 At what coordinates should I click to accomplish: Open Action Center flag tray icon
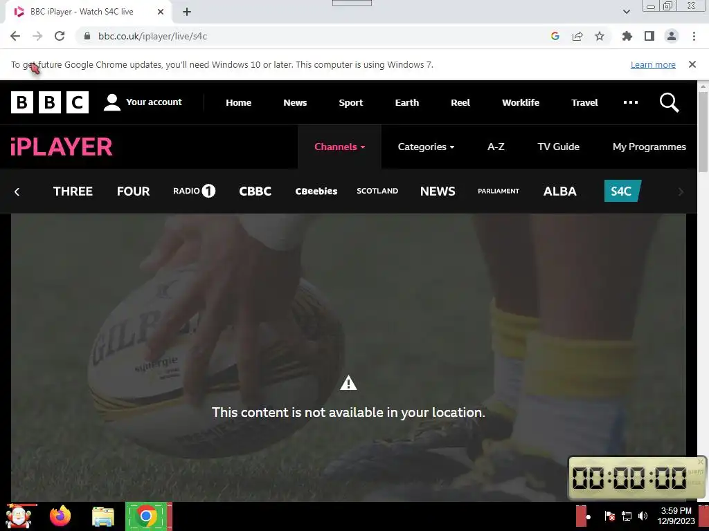pos(609,516)
